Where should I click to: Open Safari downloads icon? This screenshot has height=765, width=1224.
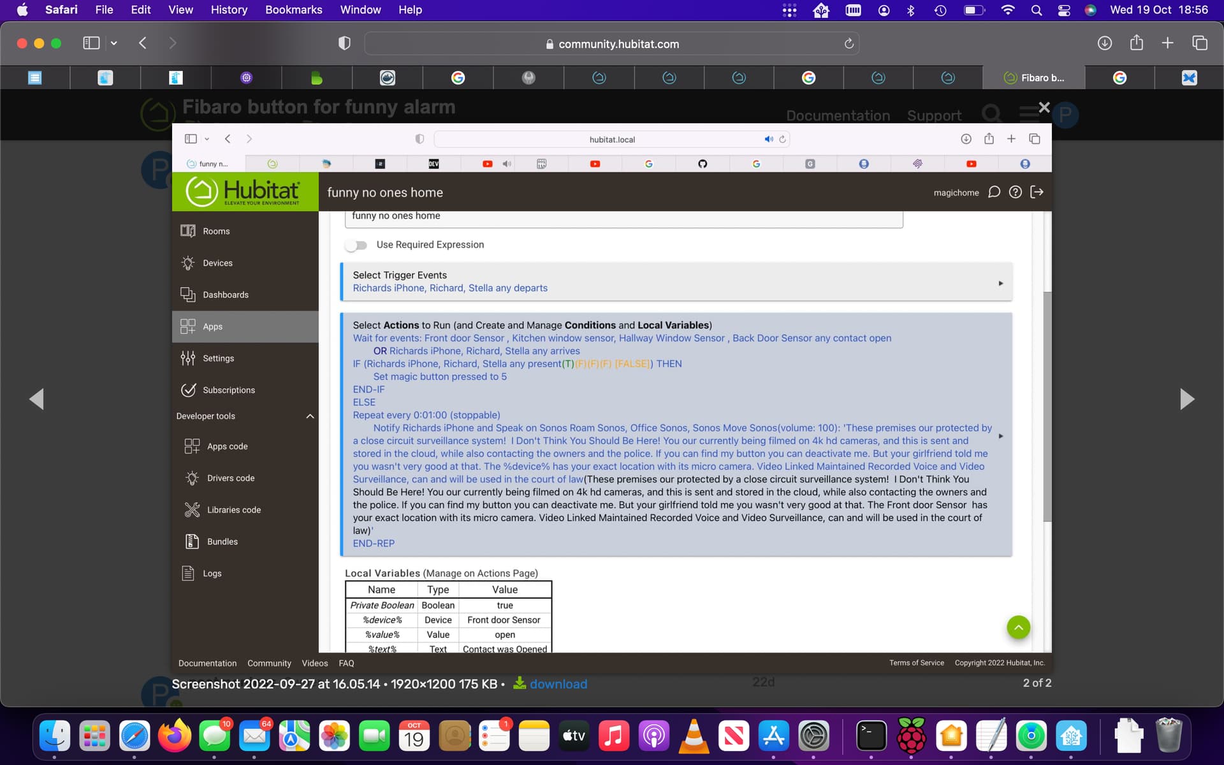tap(1105, 43)
